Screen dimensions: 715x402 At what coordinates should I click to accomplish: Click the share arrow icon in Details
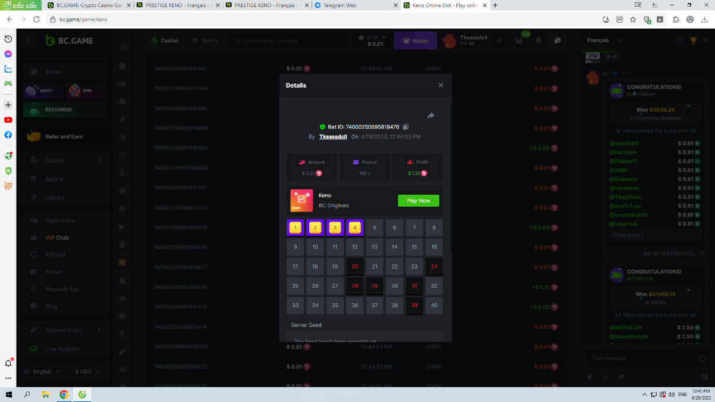(x=431, y=116)
